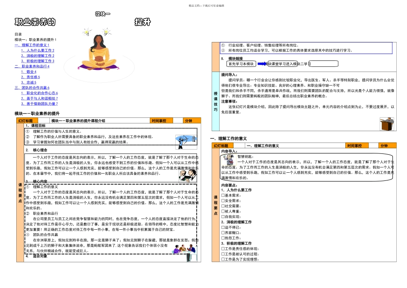Screen dimensions: 407x288
Task: Click the blue arrow in 模块链接 flow
Action: pos(262,64)
